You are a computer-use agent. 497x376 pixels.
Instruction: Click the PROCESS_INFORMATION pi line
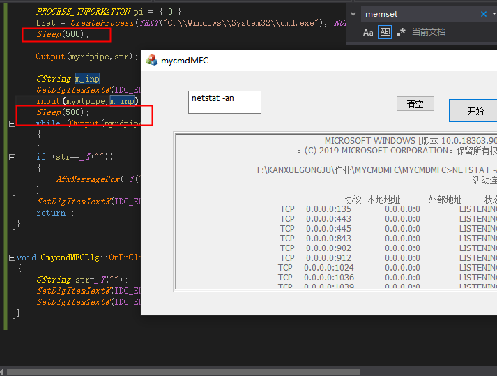pyautogui.click(x=112, y=12)
